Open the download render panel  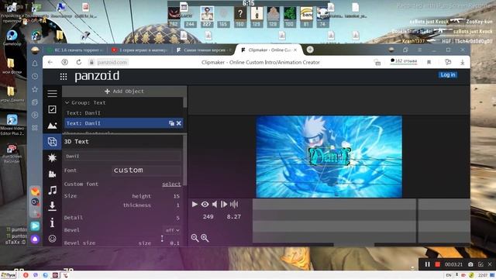[x=52, y=206]
